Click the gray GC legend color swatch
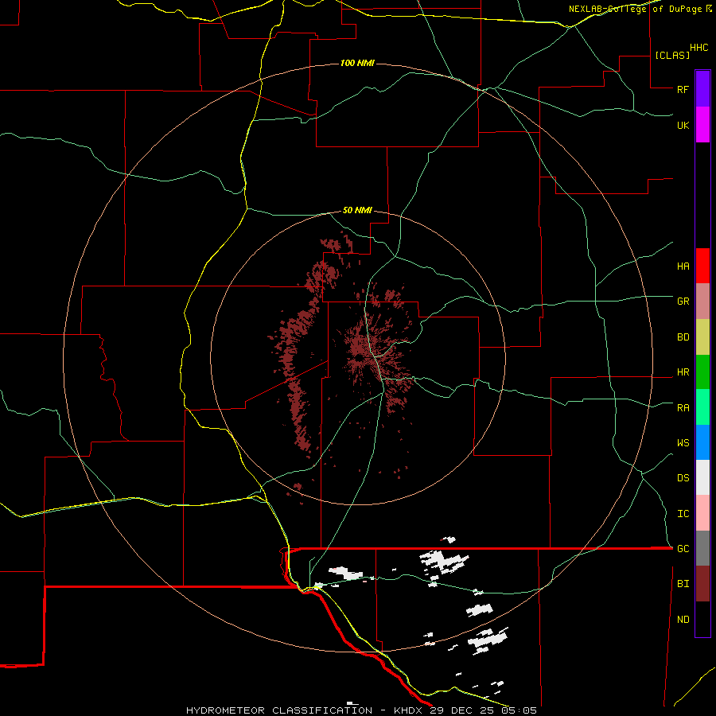 click(x=702, y=548)
